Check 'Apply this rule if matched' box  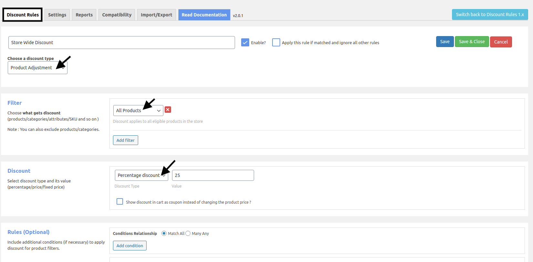[276, 43]
